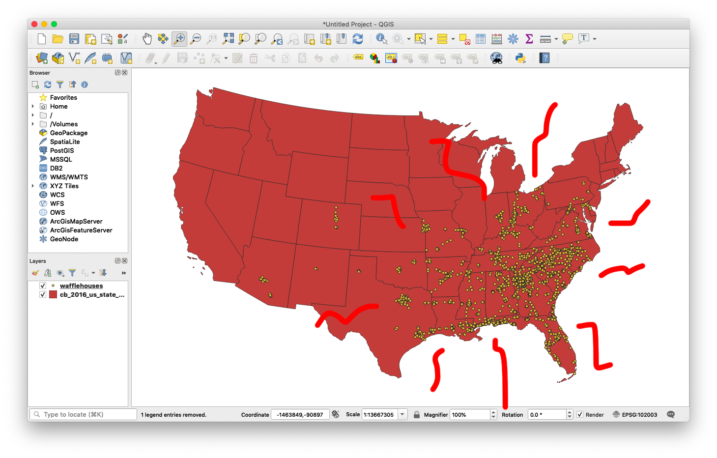
Task: Open the Style Manager icon
Action: (x=123, y=39)
